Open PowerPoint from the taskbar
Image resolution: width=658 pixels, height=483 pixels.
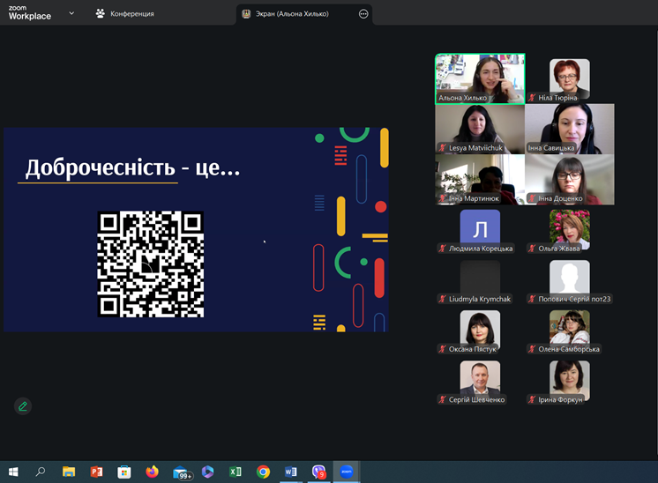click(x=96, y=472)
